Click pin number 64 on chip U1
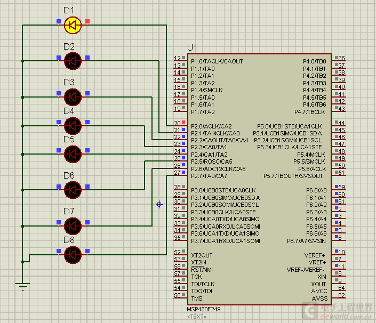Screen dimensions: 376x323 (x=341, y=287)
